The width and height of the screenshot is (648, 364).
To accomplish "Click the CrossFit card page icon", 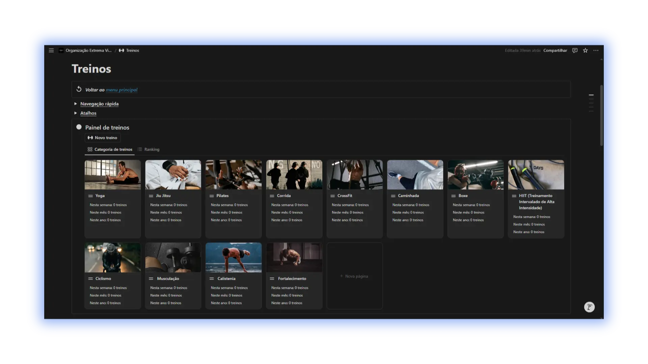I will [x=332, y=196].
